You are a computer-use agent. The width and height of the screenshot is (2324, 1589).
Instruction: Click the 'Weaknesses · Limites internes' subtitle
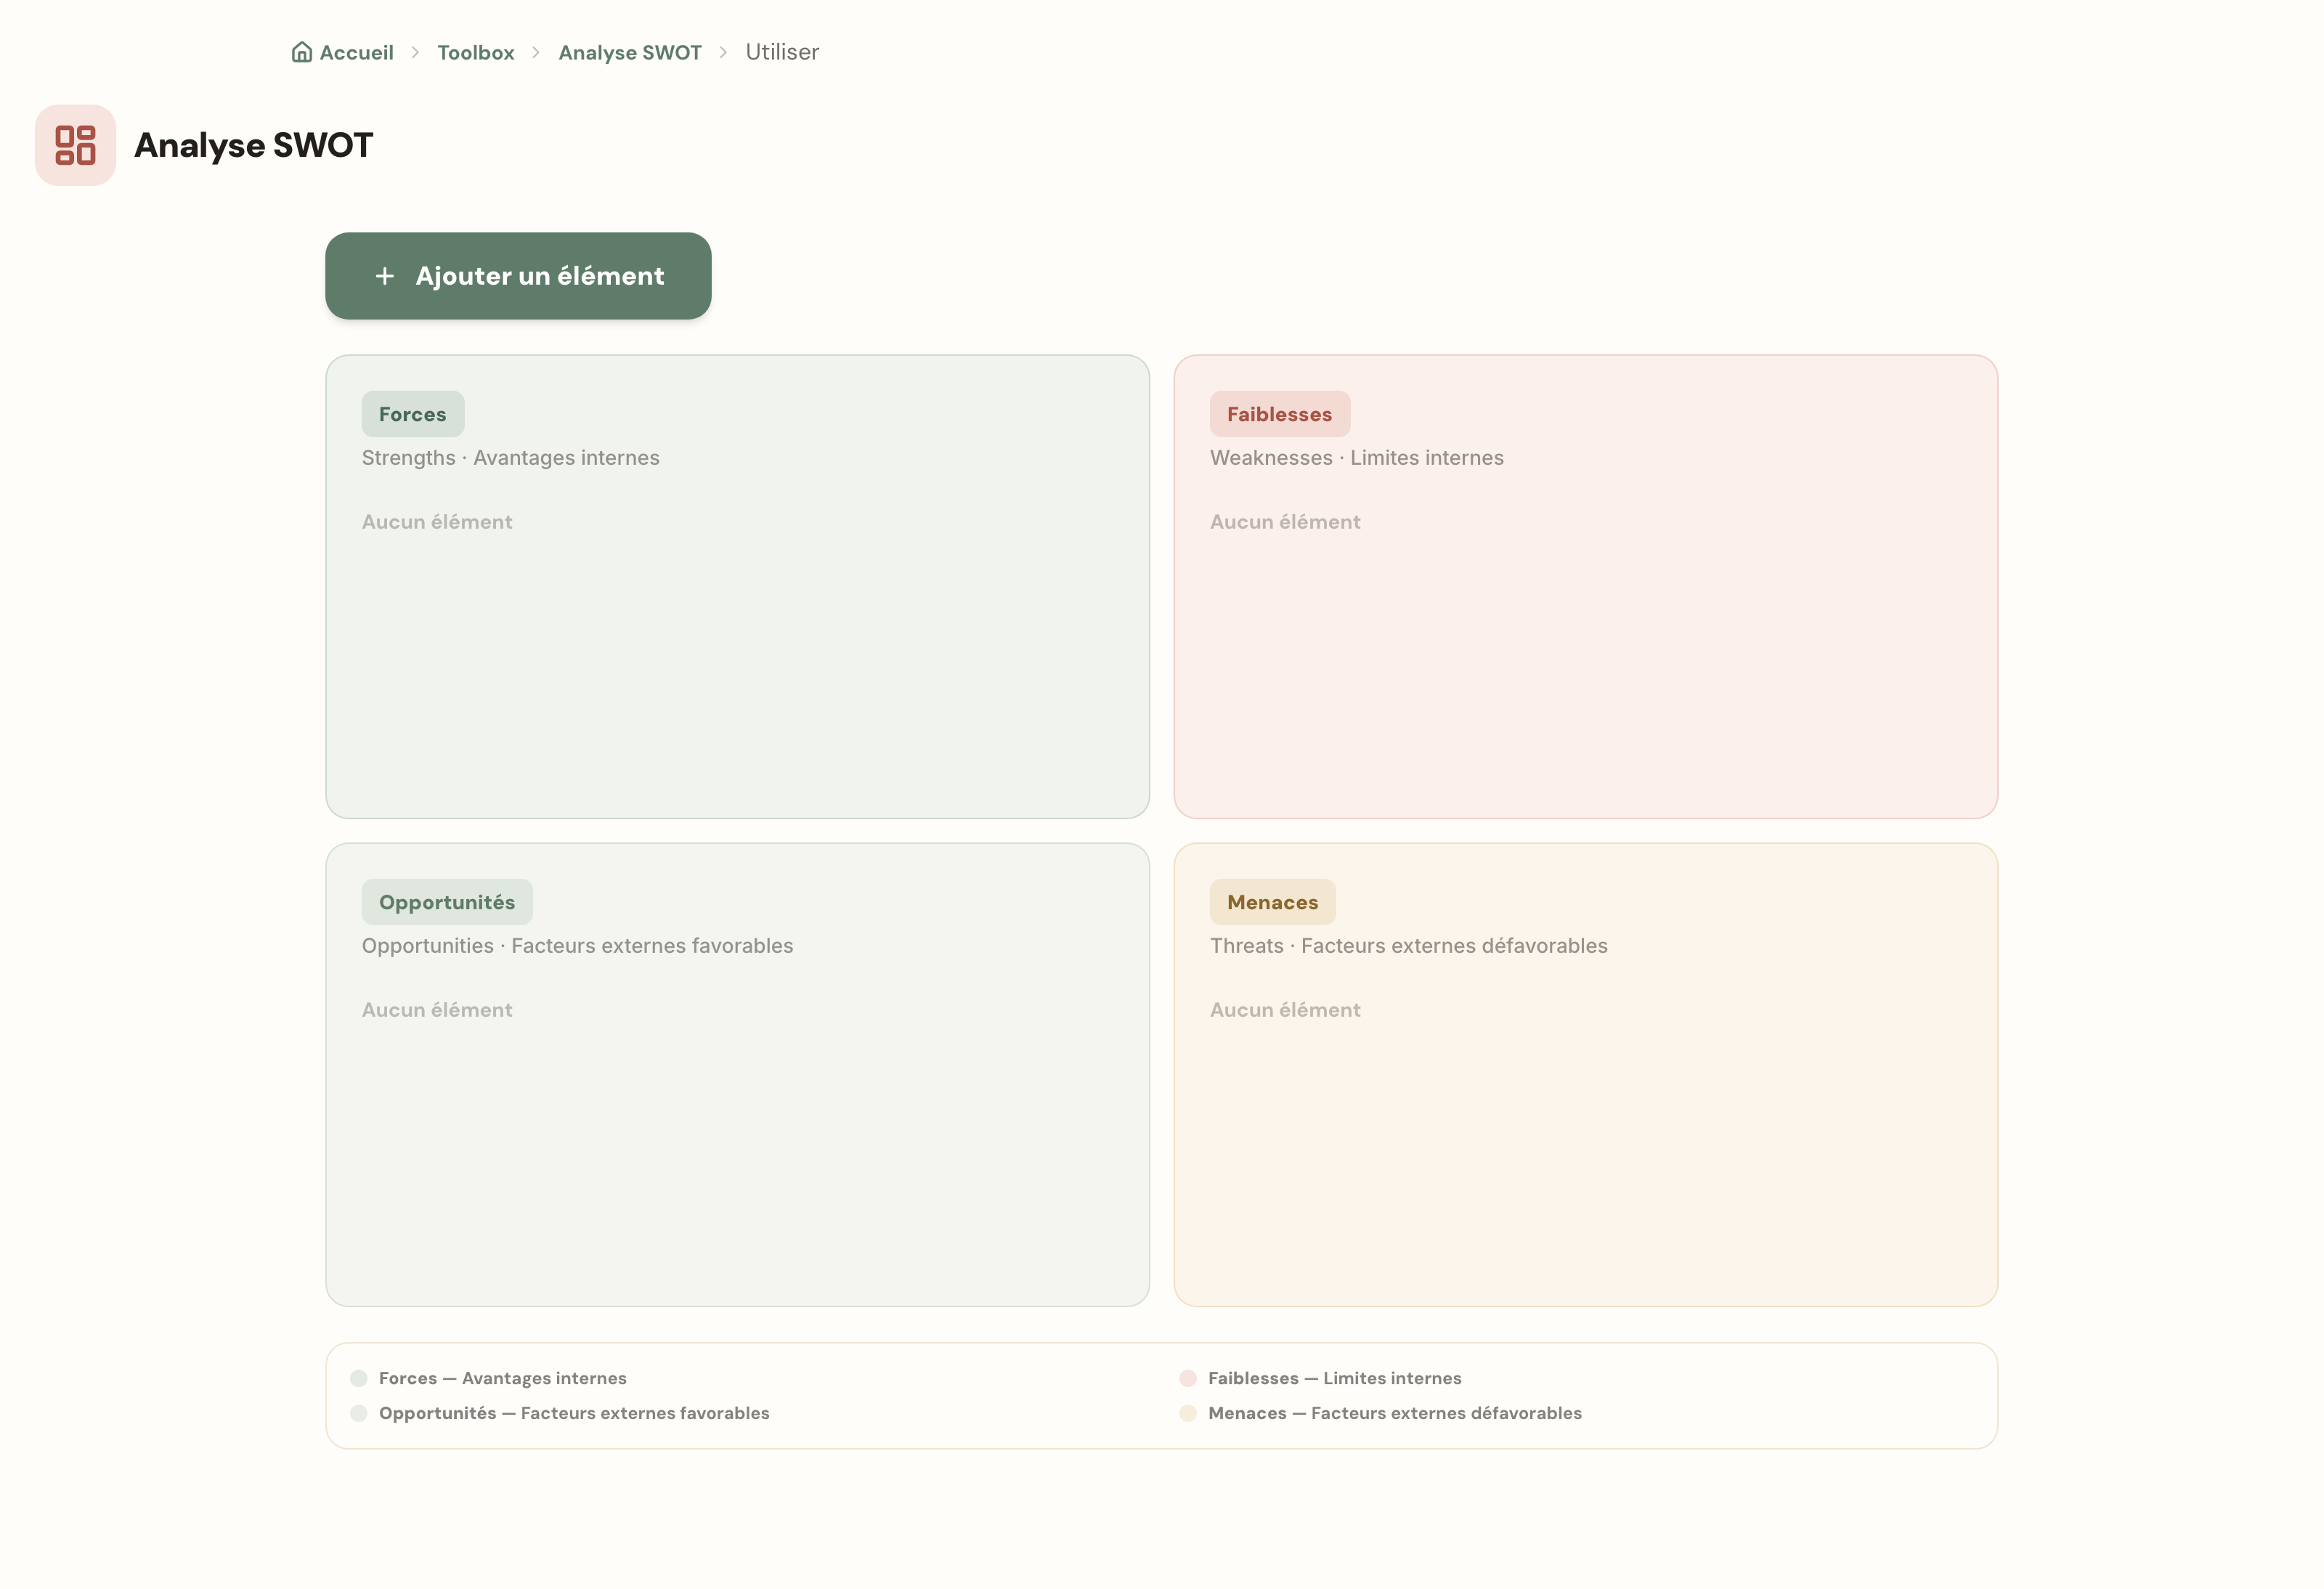1357,458
